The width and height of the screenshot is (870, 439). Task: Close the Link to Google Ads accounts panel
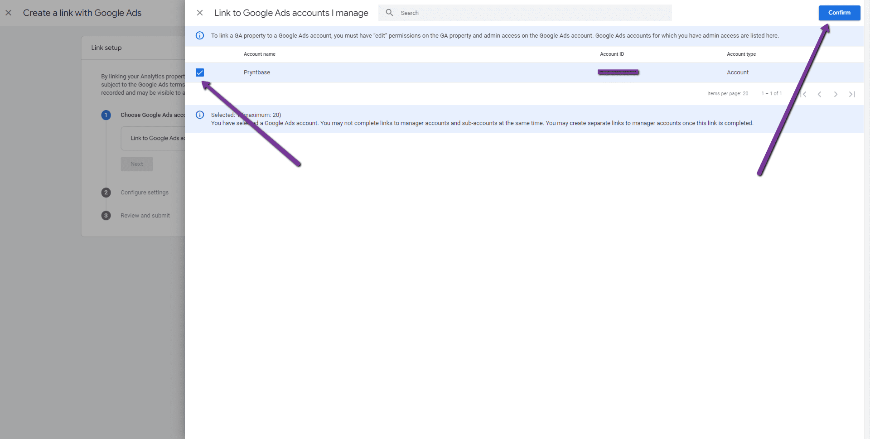(200, 13)
